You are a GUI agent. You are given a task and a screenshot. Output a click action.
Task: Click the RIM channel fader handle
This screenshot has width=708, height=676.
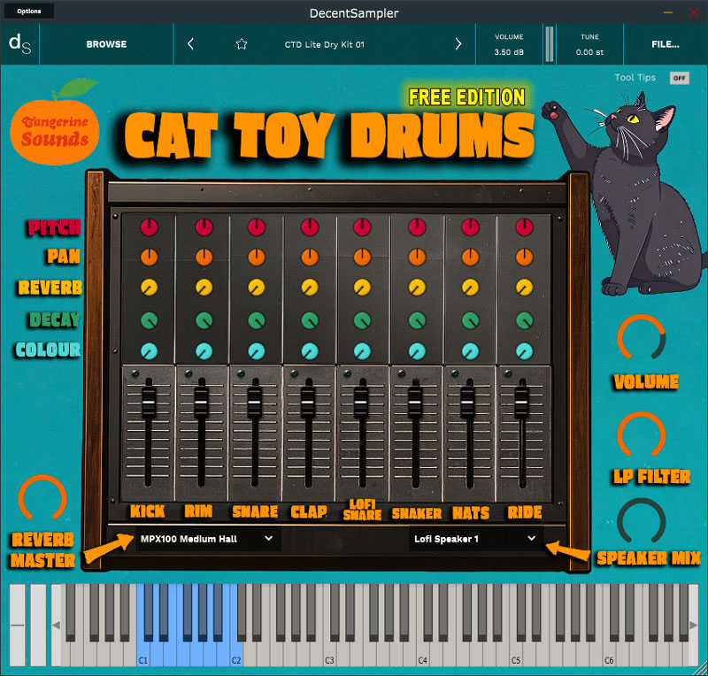pos(202,402)
